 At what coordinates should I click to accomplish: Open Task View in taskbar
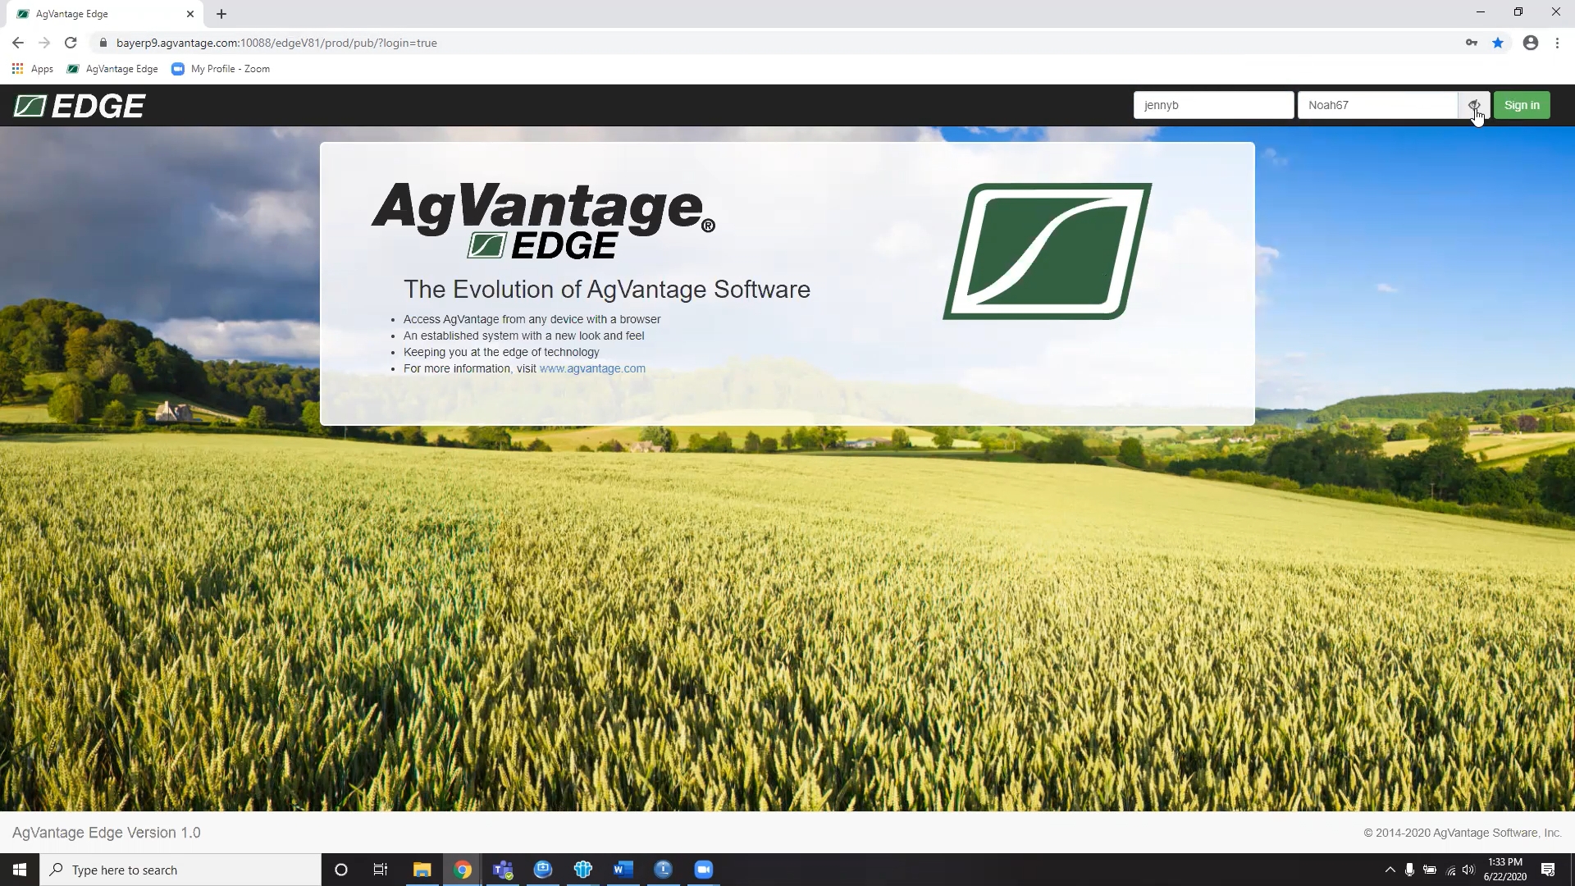click(x=381, y=870)
